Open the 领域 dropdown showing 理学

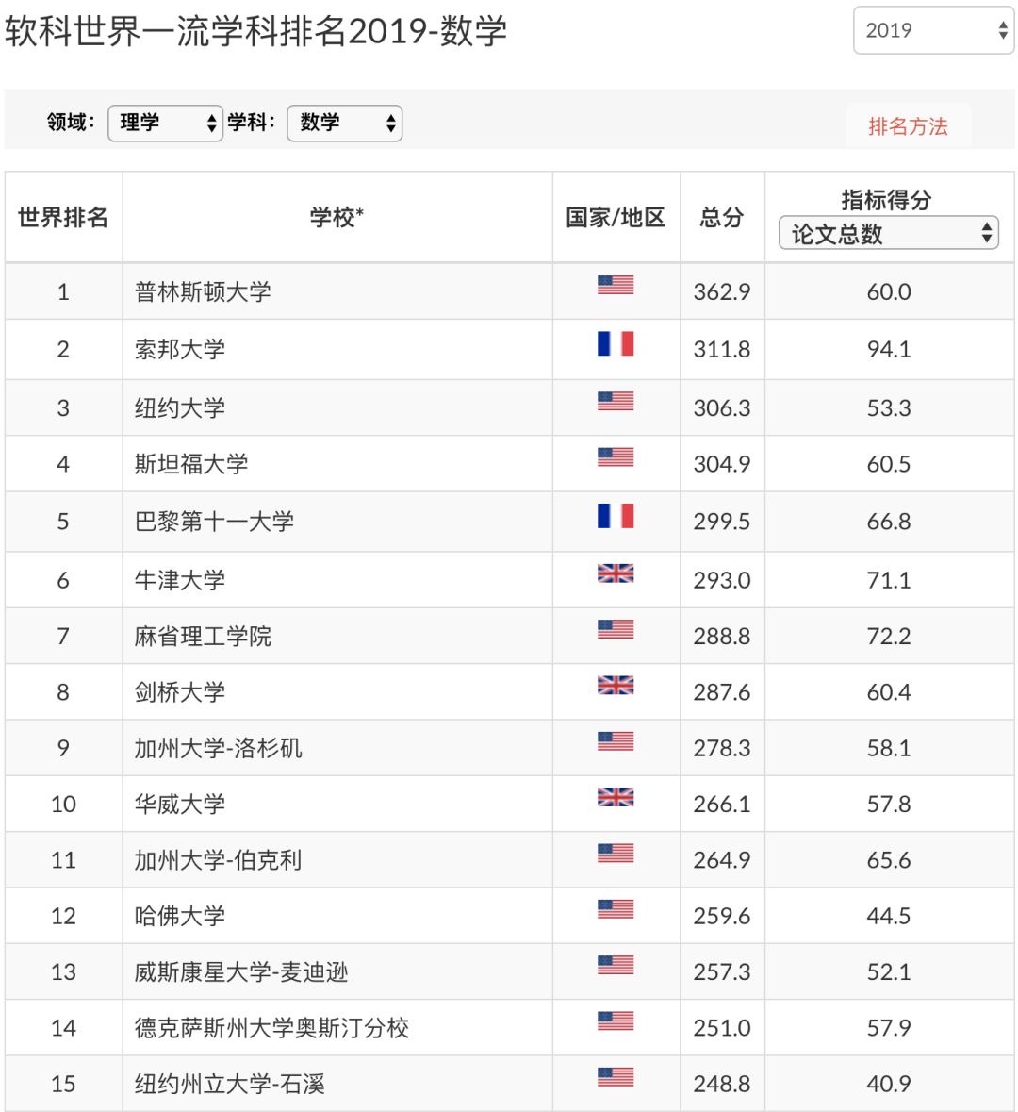click(x=166, y=123)
